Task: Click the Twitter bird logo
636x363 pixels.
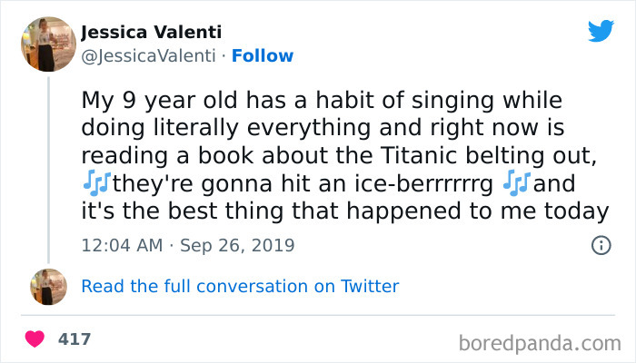Action: [x=601, y=31]
